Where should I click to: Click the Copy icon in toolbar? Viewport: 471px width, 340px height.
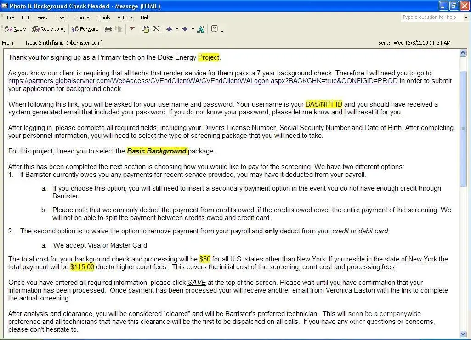coord(119,29)
